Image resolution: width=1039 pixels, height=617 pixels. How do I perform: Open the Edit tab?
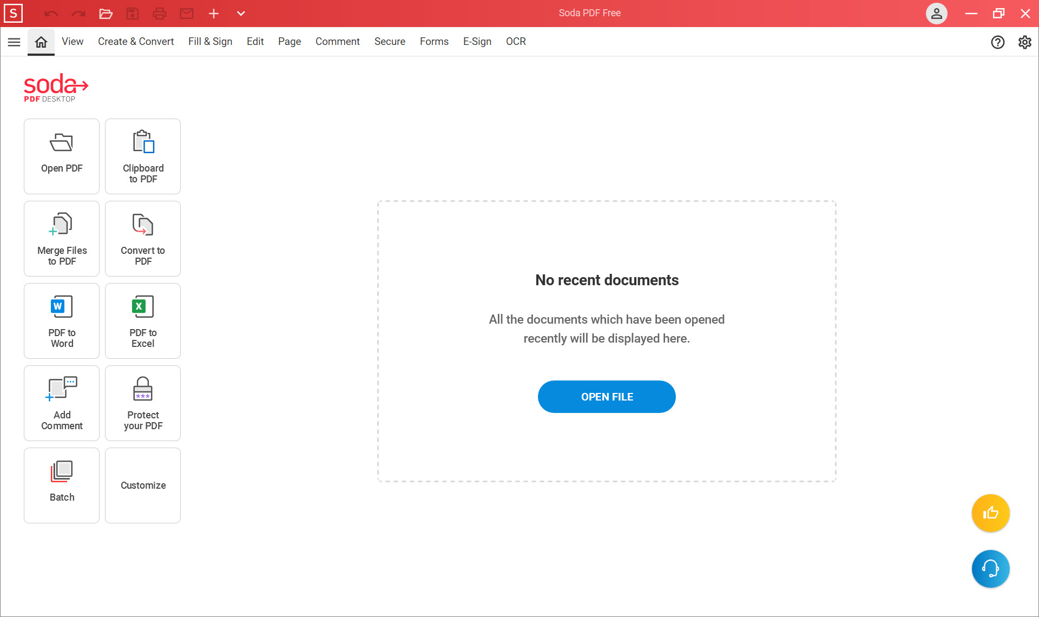255,42
